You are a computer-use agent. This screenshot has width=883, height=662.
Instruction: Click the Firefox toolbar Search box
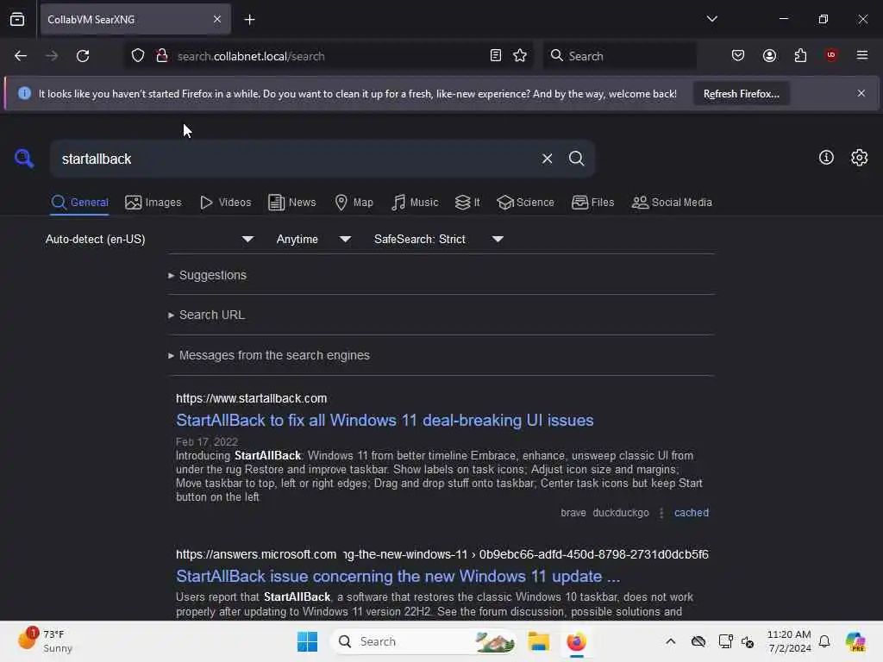pyautogui.click(x=619, y=56)
